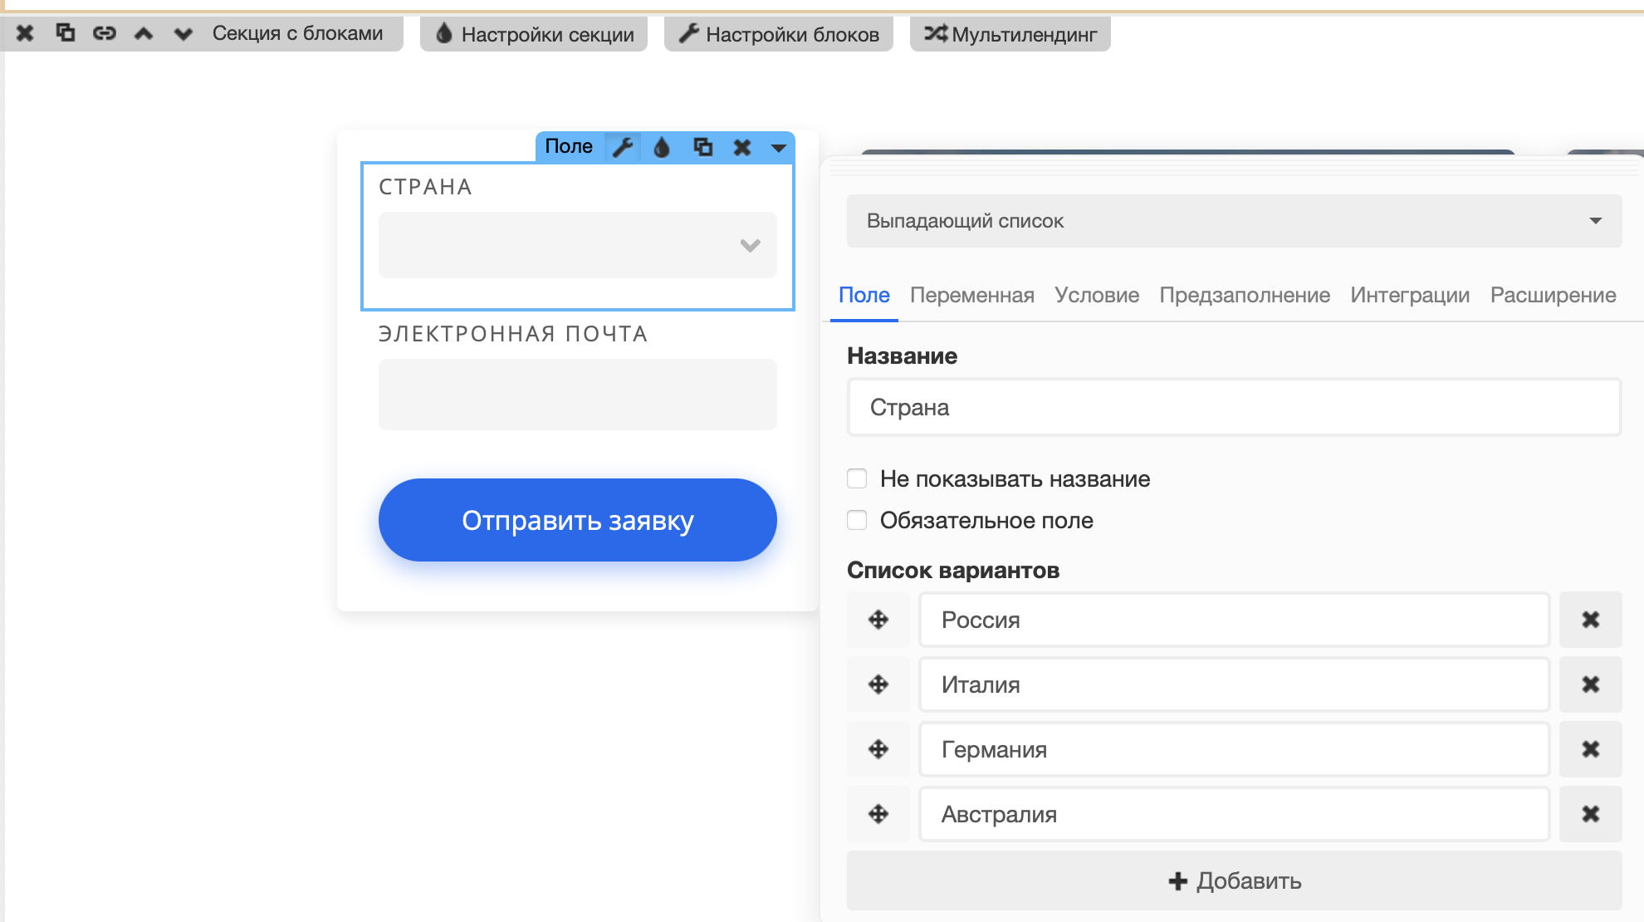Delete the Италия option
This screenshot has height=922, width=1644.
point(1591,684)
